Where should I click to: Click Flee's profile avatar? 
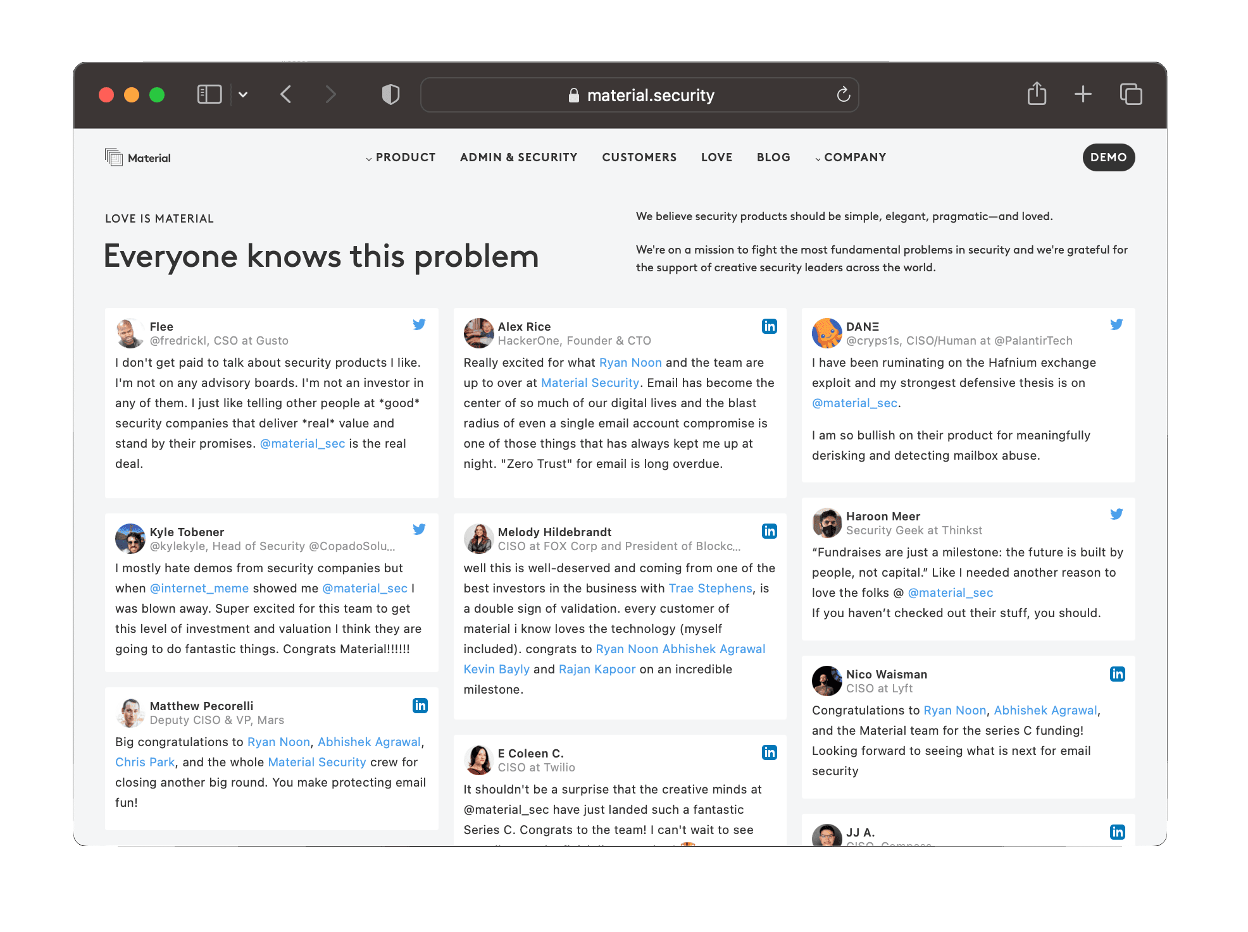coord(130,333)
